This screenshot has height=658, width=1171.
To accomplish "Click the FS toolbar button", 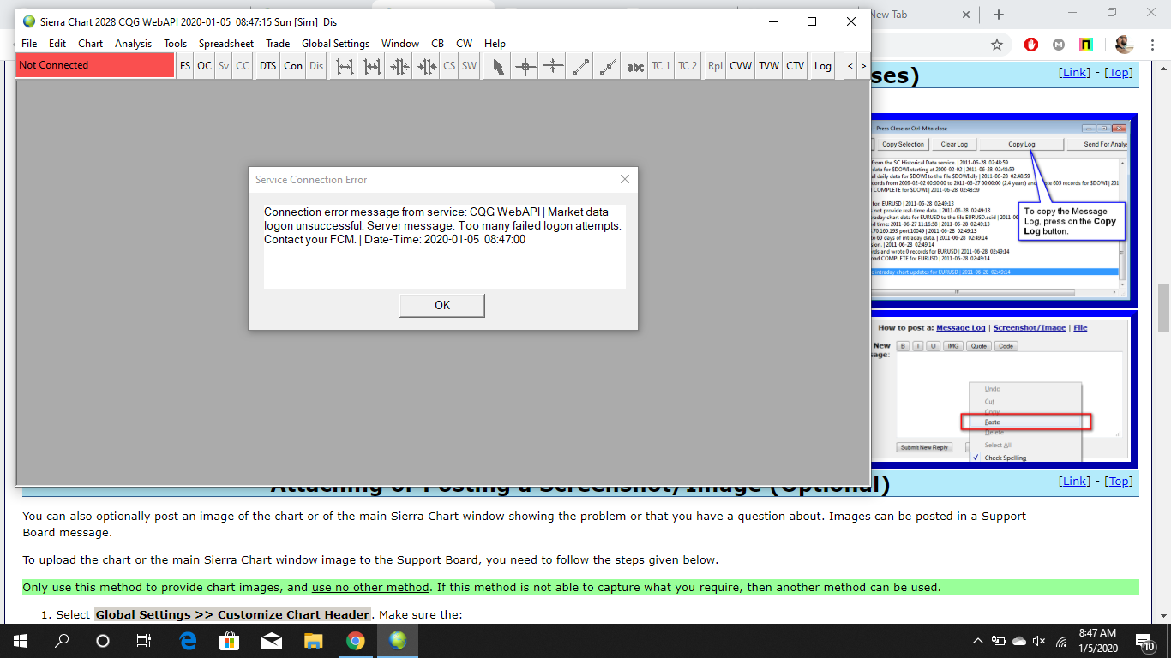I will coord(185,66).
